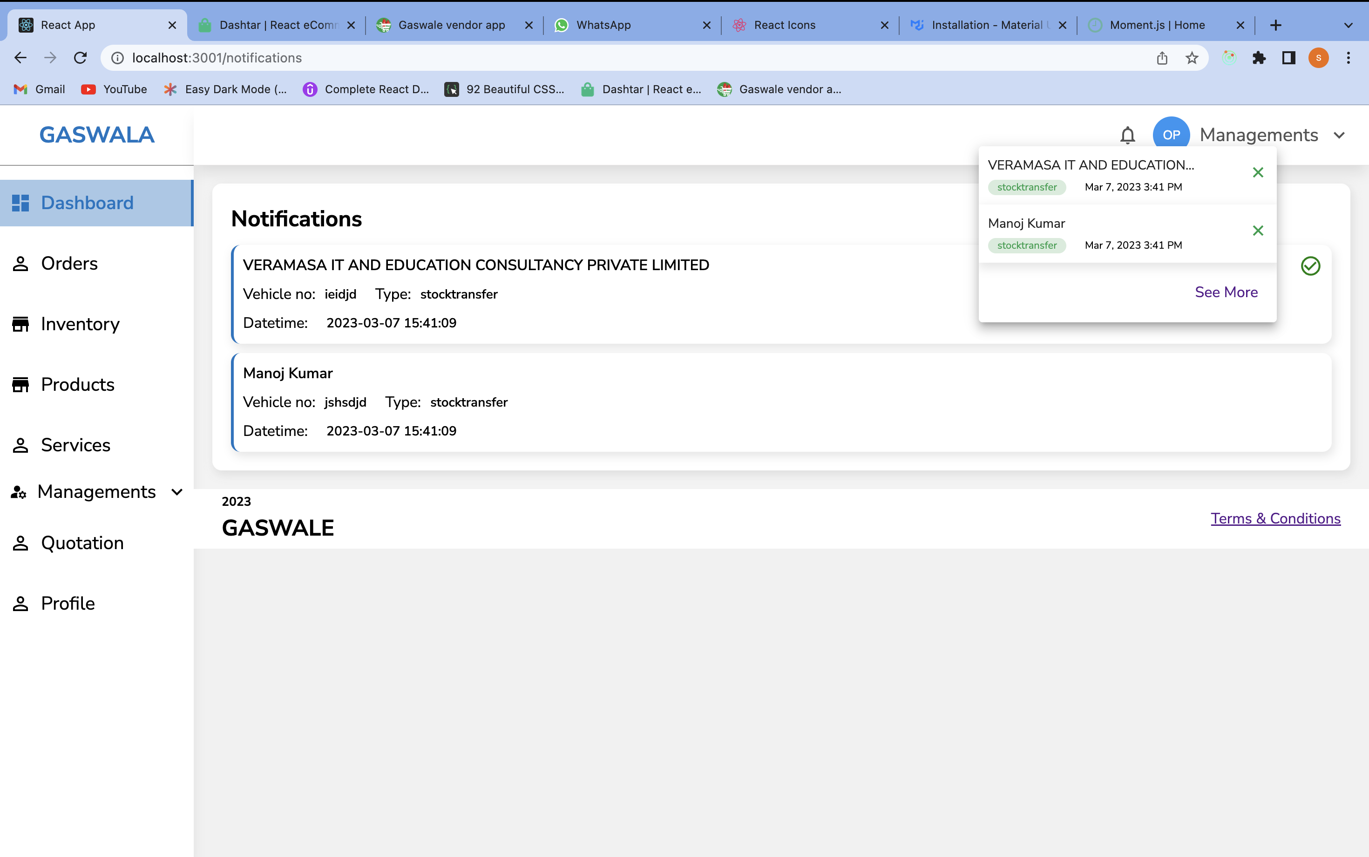Reload the page
This screenshot has height=857, width=1369.
[81, 58]
